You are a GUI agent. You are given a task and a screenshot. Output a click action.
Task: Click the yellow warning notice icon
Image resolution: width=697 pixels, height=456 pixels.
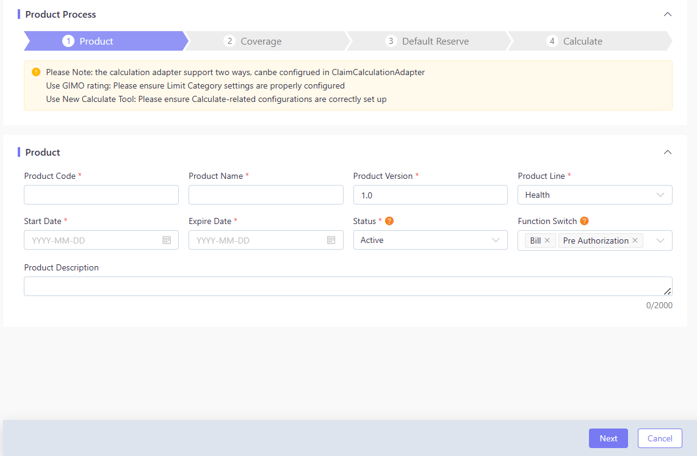36,72
